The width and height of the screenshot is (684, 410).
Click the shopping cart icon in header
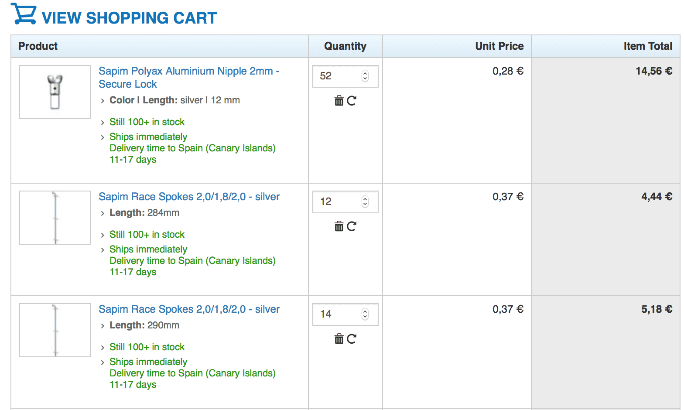click(24, 14)
